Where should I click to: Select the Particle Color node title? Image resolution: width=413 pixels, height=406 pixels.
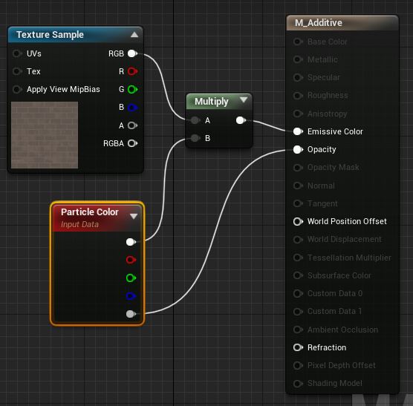[90, 212]
